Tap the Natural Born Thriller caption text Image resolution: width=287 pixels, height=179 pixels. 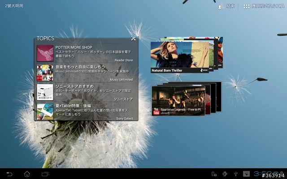tap(167, 70)
